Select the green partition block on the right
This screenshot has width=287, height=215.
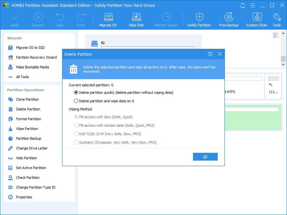[253, 117]
